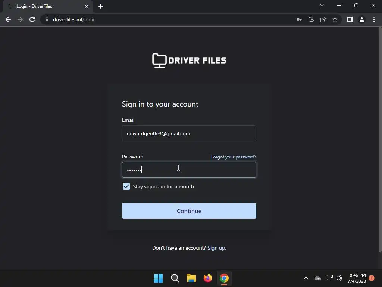This screenshot has width=382, height=287.
Task: Close the Login - DriverFiles tab
Action: coord(87,6)
